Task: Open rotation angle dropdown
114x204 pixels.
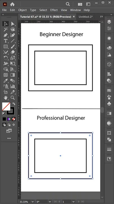Action: pos(50,202)
